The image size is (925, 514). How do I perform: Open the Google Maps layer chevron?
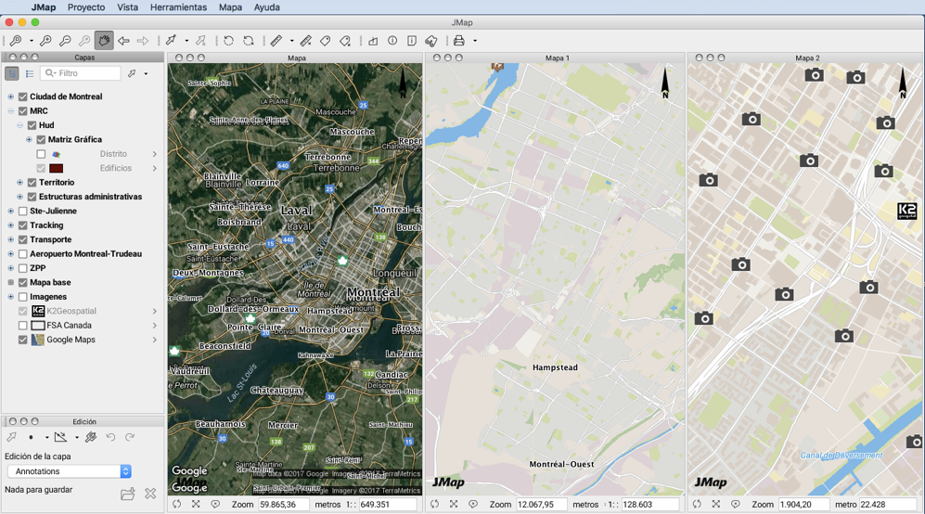[155, 340]
